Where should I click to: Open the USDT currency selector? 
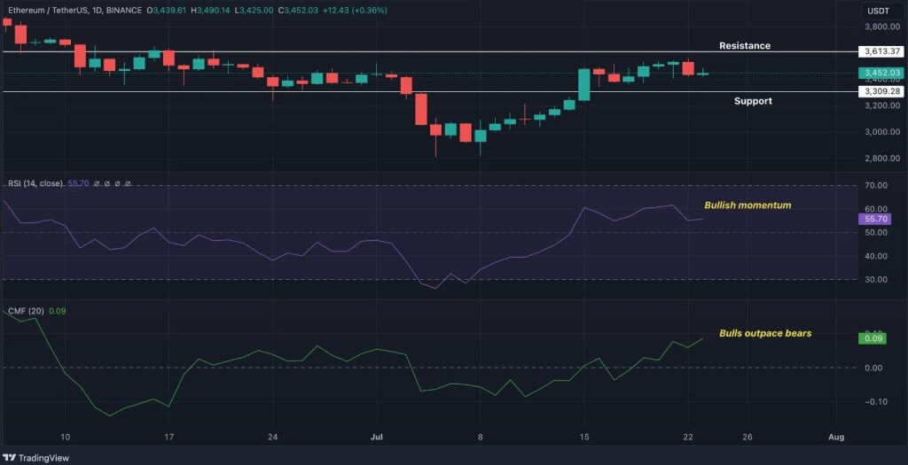click(883, 11)
